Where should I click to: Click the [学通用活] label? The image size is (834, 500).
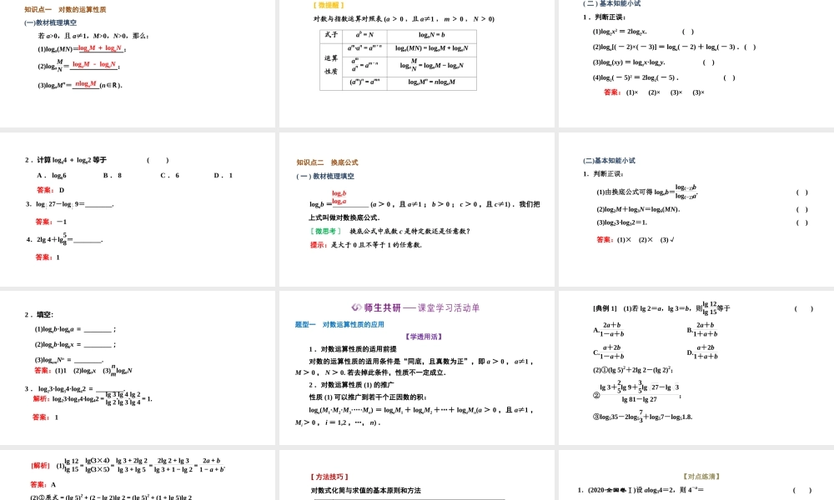424,337
